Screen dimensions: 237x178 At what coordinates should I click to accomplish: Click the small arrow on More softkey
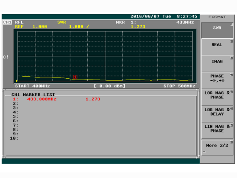[x=204, y=152]
